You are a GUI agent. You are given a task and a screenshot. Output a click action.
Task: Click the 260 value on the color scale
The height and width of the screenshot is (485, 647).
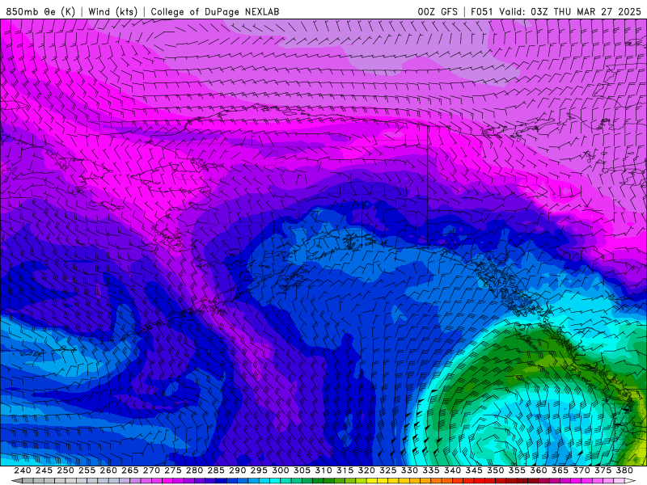tap(108, 470)
